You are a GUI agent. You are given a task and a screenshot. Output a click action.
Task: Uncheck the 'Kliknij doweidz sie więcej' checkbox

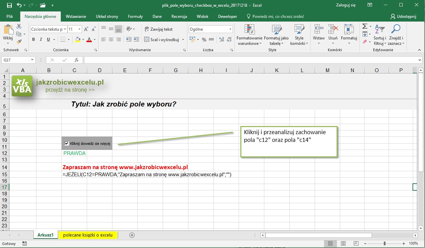pos(67,144)
